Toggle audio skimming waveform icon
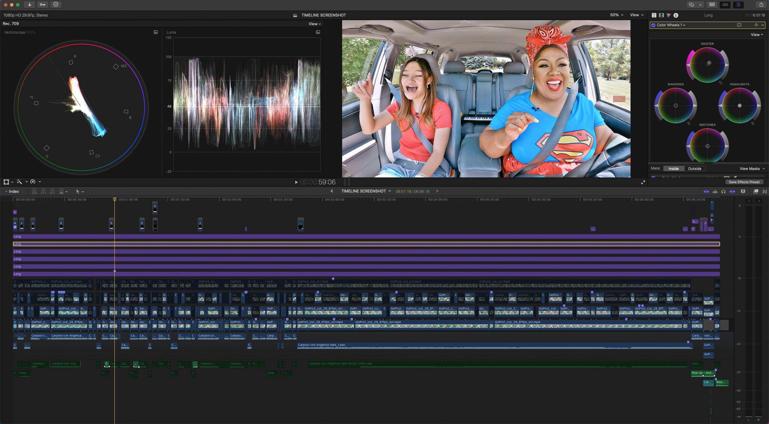The width and height of the screenshot is (769, 424). (x=715, y=191)
